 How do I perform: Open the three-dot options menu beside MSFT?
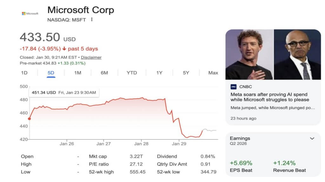coord(92,20)
